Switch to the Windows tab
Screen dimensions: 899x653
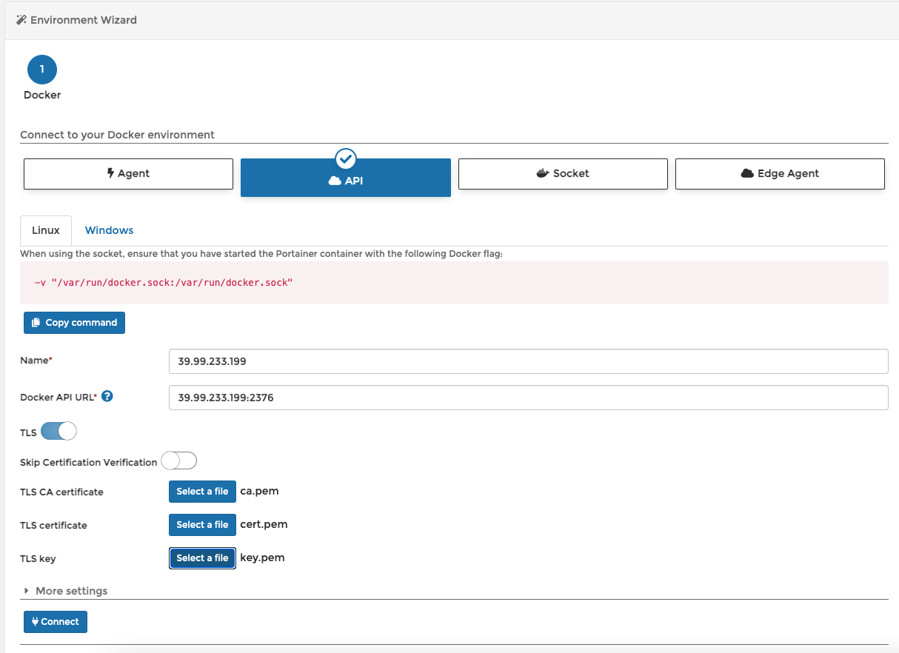(x=109, y=230)
